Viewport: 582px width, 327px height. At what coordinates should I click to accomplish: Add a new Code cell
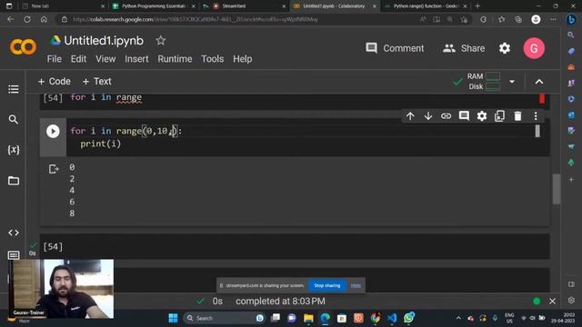coord(55,81)
